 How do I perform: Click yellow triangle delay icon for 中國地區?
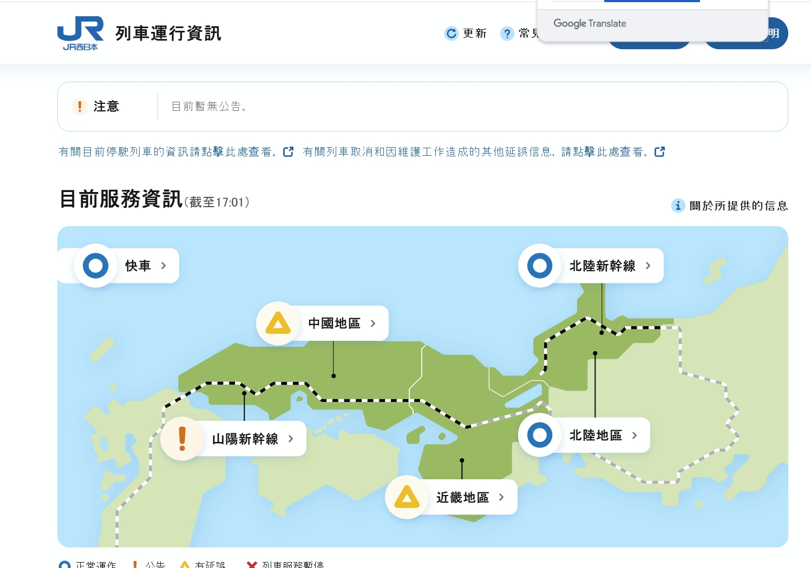click(x=278, y=323)
